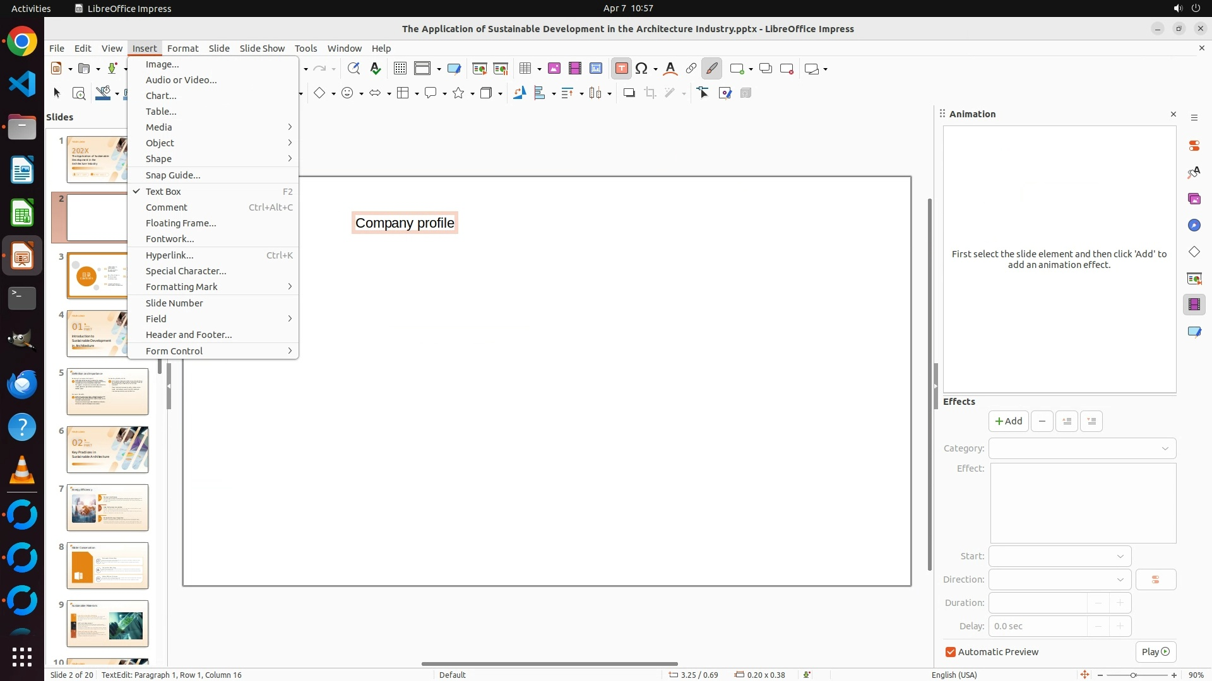Toggle Slide Number in the Insert menu

tap(174, 303)
